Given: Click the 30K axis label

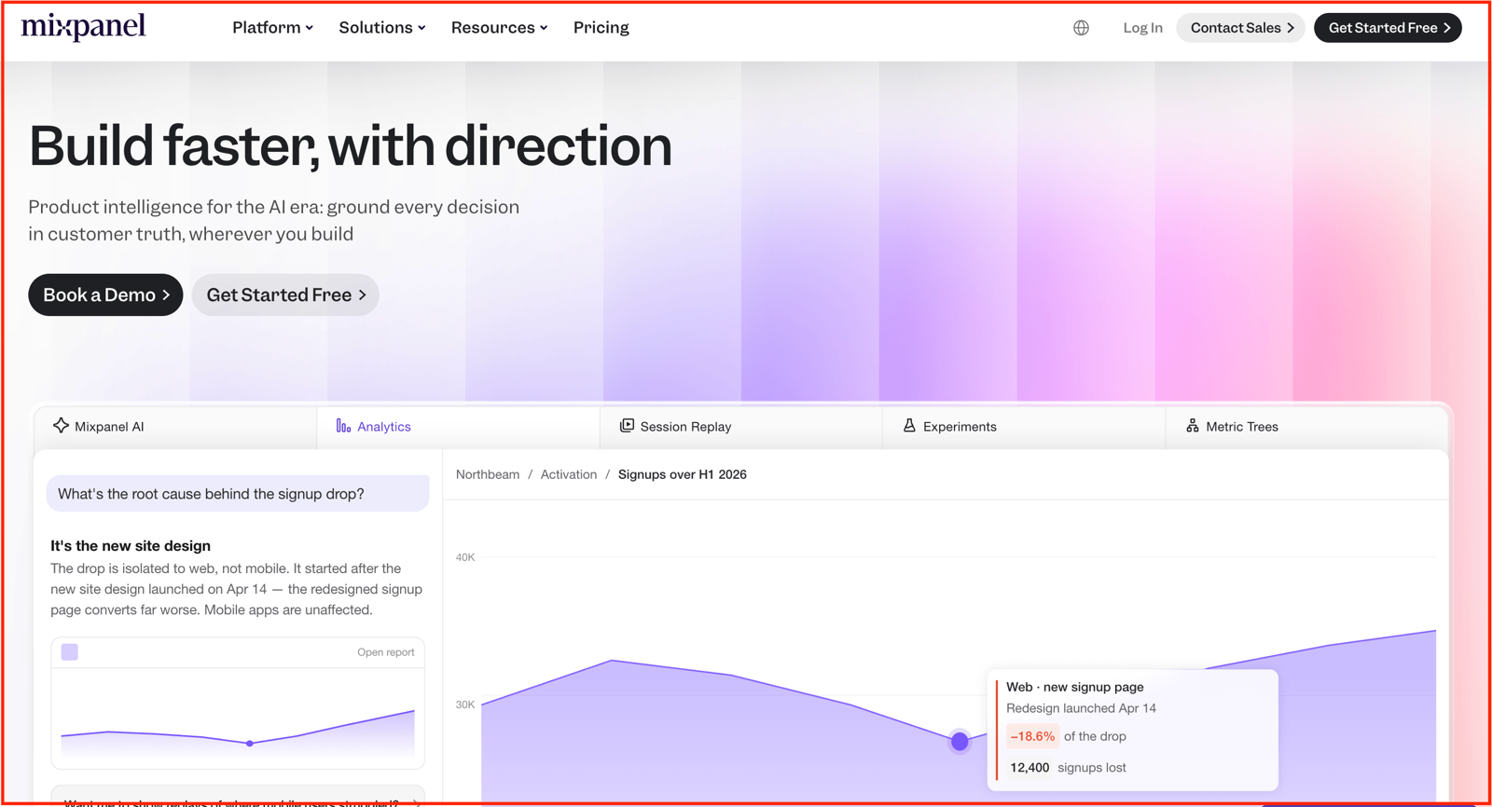Looking at the screenshot, I should [x=465, y=704].
